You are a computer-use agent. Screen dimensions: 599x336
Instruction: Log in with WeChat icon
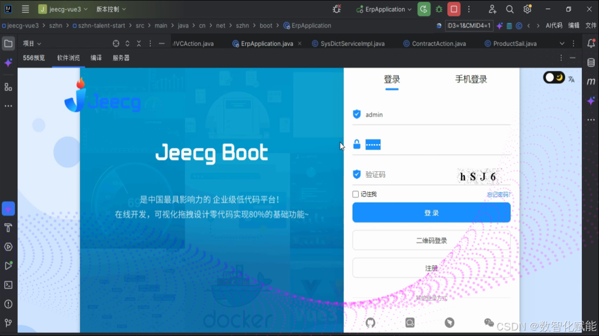tap(489, 323)
